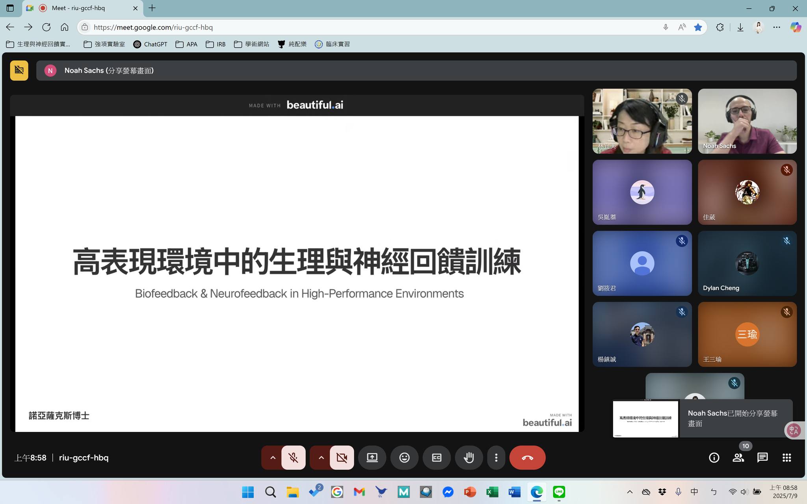Viewport: 807px width, 504px height.
Task: Click the raise hand icon
Action: 469,458
